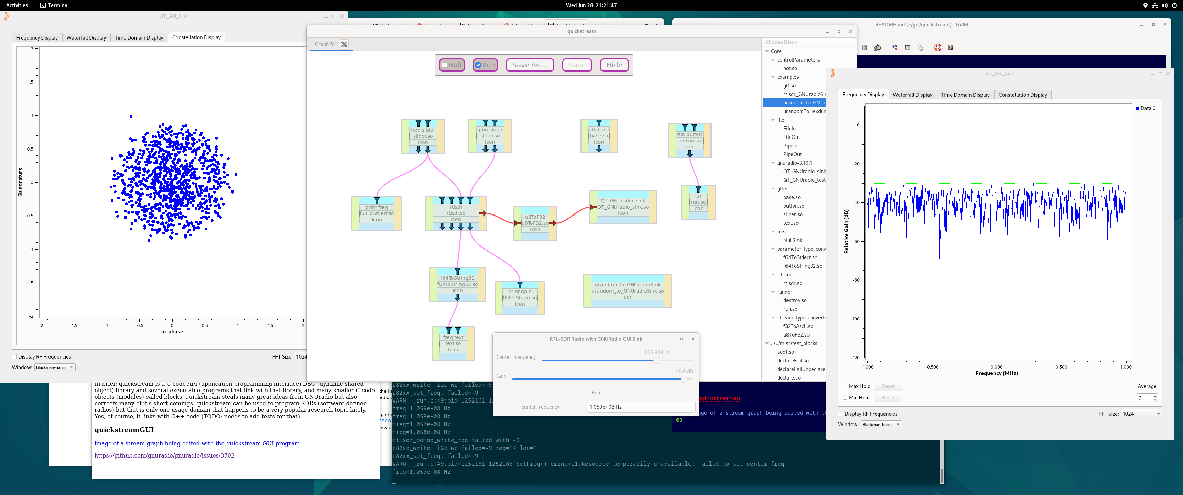This screenshot has width=1183, height=495.
Task: Click the Save As ... button
Action: (530, 65)
